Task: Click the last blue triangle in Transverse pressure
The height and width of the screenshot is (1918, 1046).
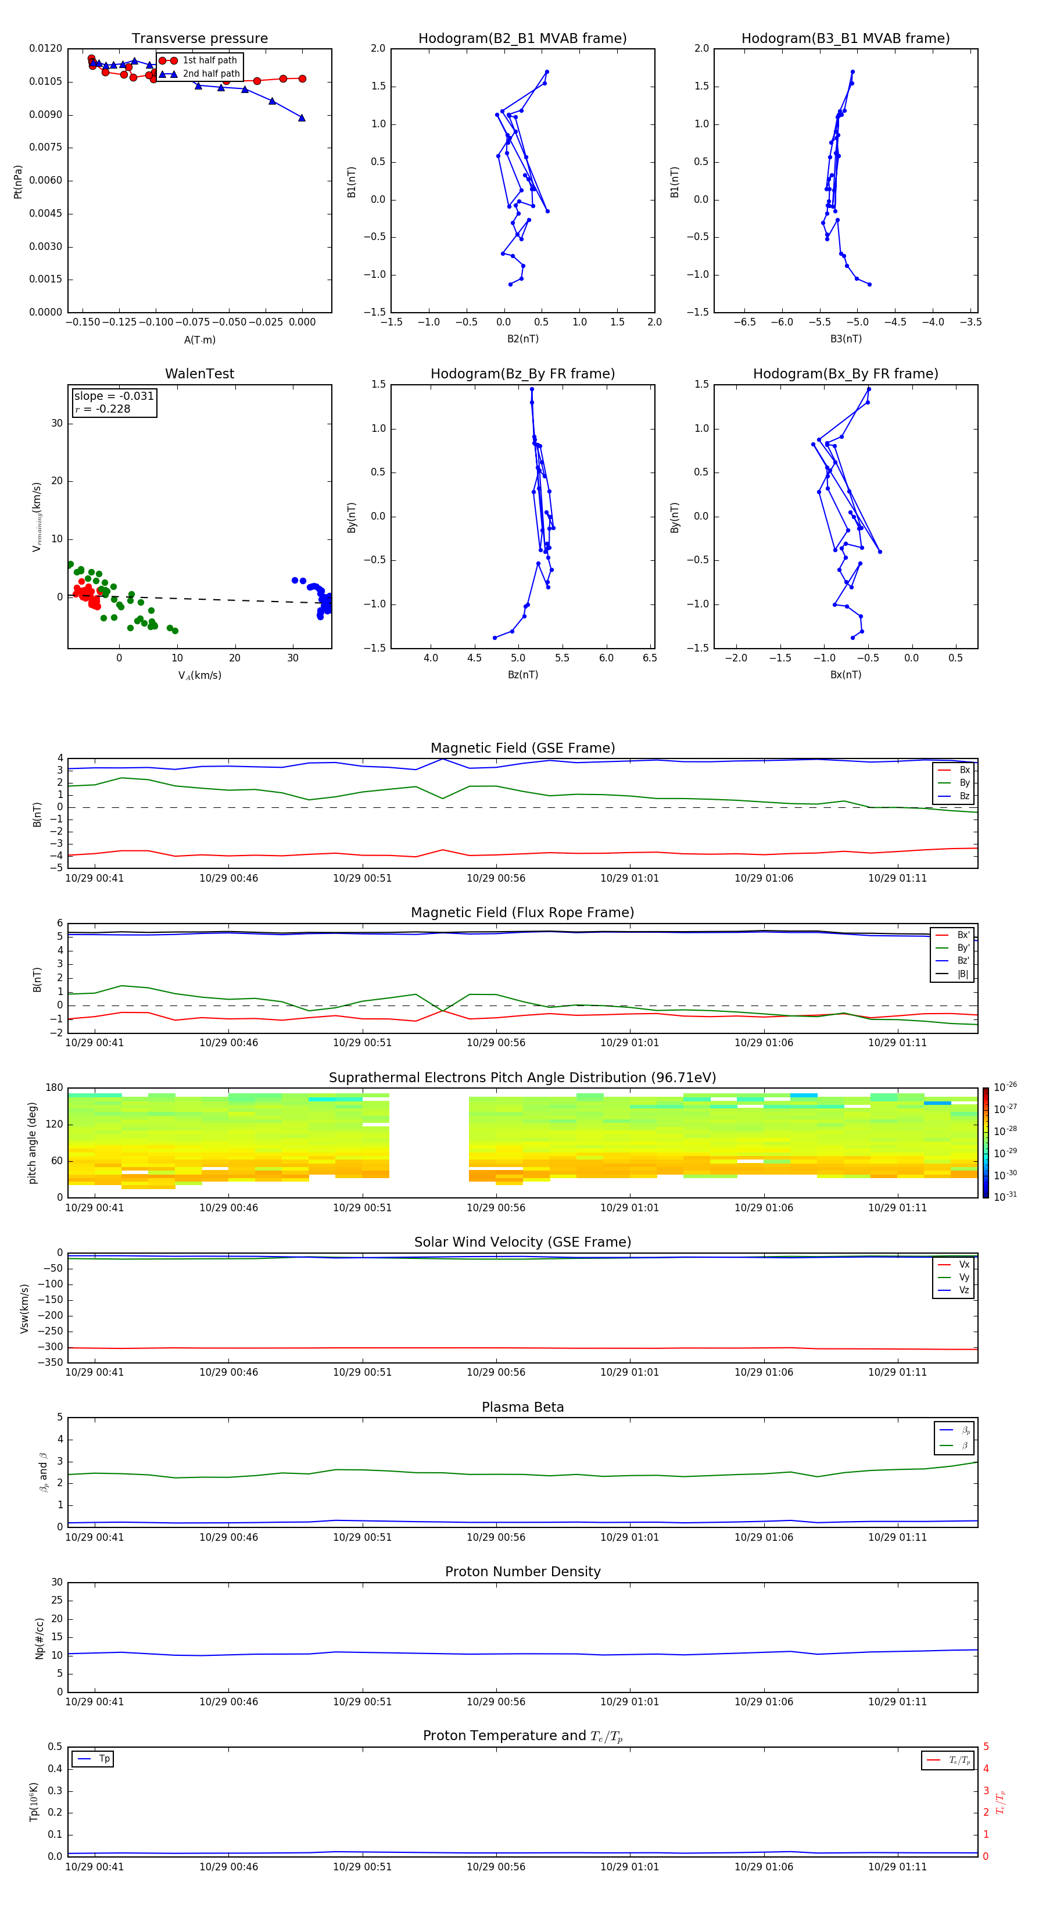Action: point(302,117)
